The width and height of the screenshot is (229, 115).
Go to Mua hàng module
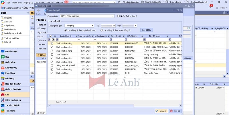pyautogui.click(x=9, y=73)
